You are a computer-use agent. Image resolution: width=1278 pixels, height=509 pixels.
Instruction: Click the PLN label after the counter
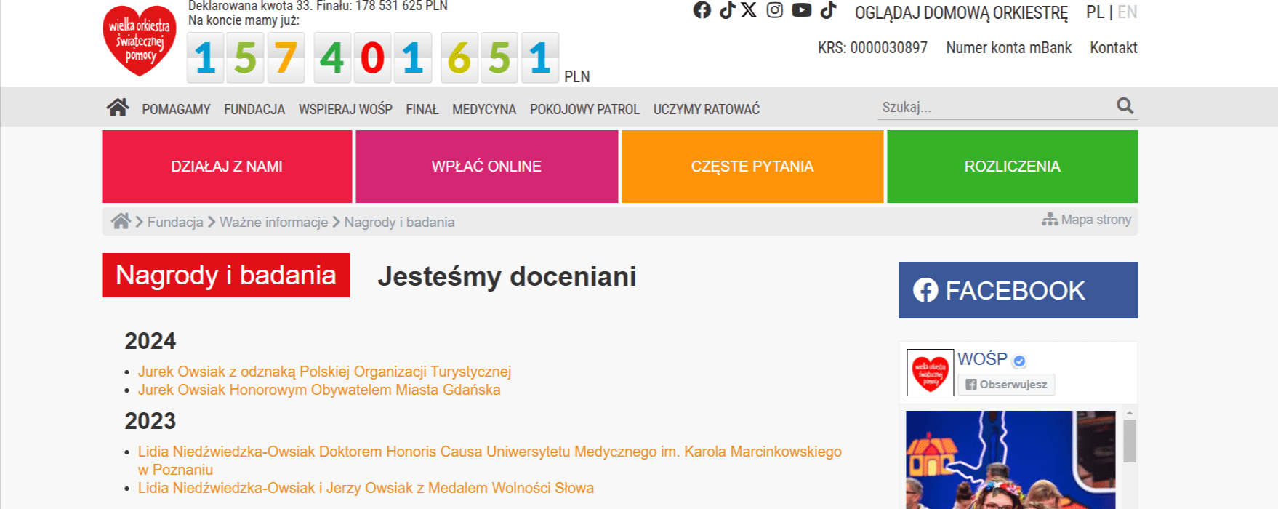[576, 76]
